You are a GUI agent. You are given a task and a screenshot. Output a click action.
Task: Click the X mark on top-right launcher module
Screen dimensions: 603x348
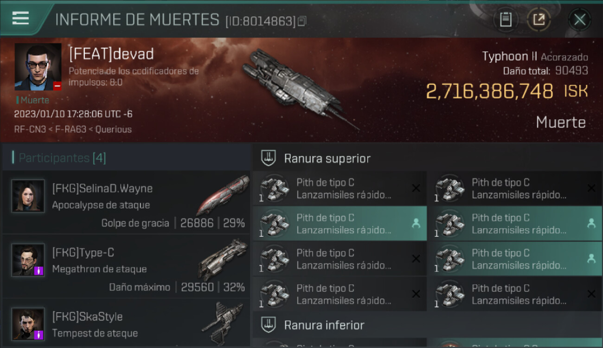tap(591, 188)
